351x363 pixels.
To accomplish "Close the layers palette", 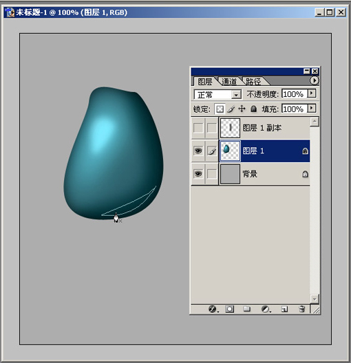I will [x=315, y=71].
